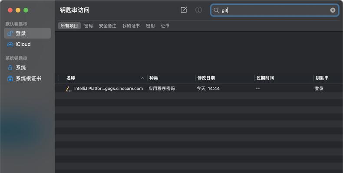Click the info icon in toolbar
The height and width of the screenshot is (173, 343).
coord(198,10)
